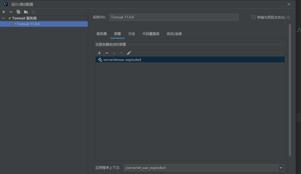Viewport: 301px width, 174px height.
Task: Add a new run configuration
Action: [x=4, y=12]
